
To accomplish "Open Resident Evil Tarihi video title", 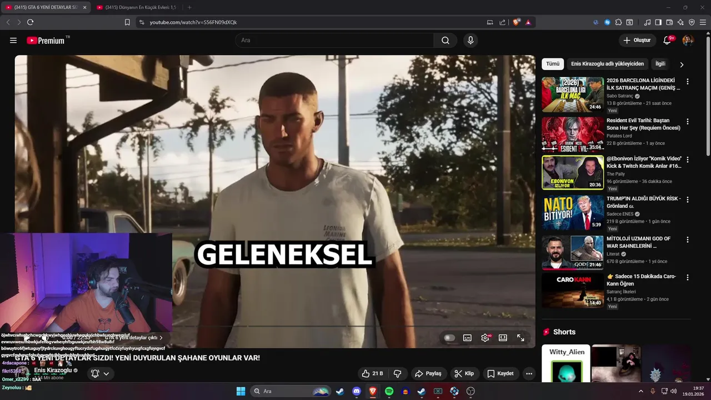I will tap(643, 124).
